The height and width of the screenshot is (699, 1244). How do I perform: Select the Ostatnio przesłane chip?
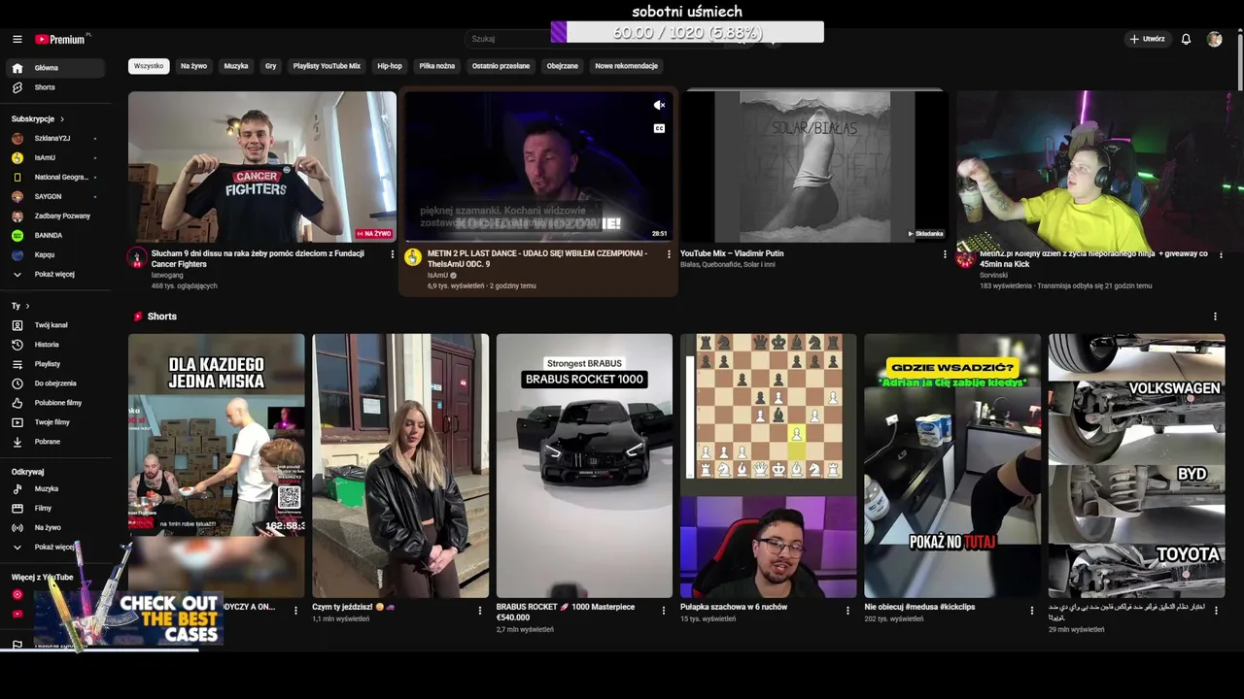coord(501,66)
